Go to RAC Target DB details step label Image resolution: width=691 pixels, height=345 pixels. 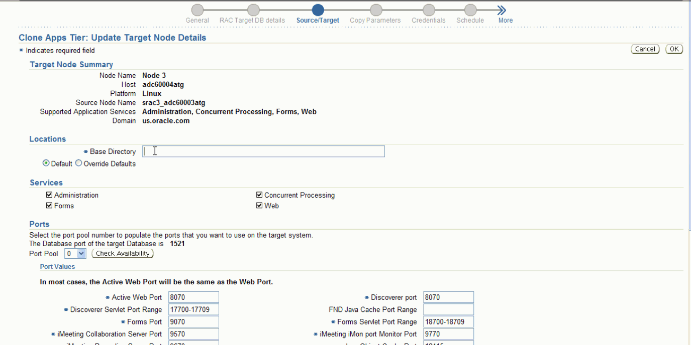[x=252, y=21]
